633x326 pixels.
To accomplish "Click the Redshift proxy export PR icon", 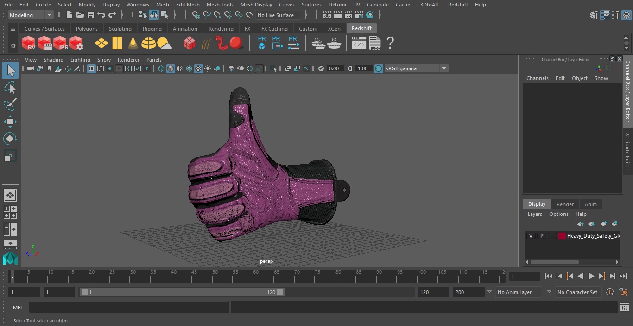I will (277, 43).
